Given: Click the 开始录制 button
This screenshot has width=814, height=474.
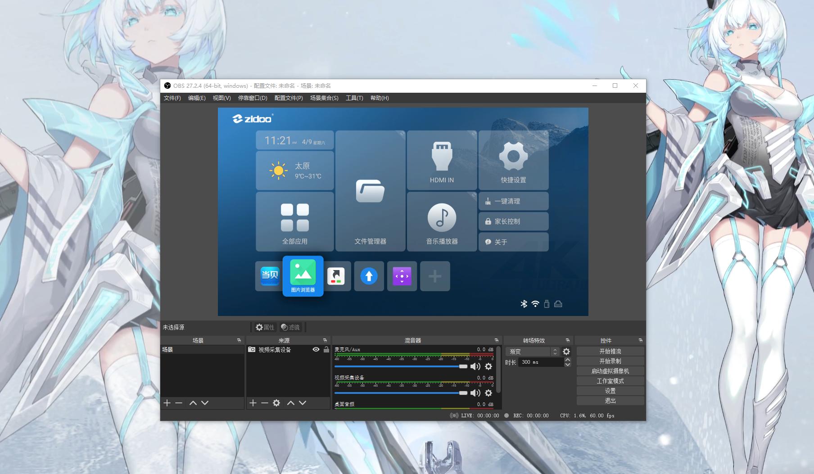Looking at the screenshot, I should 610,361.
